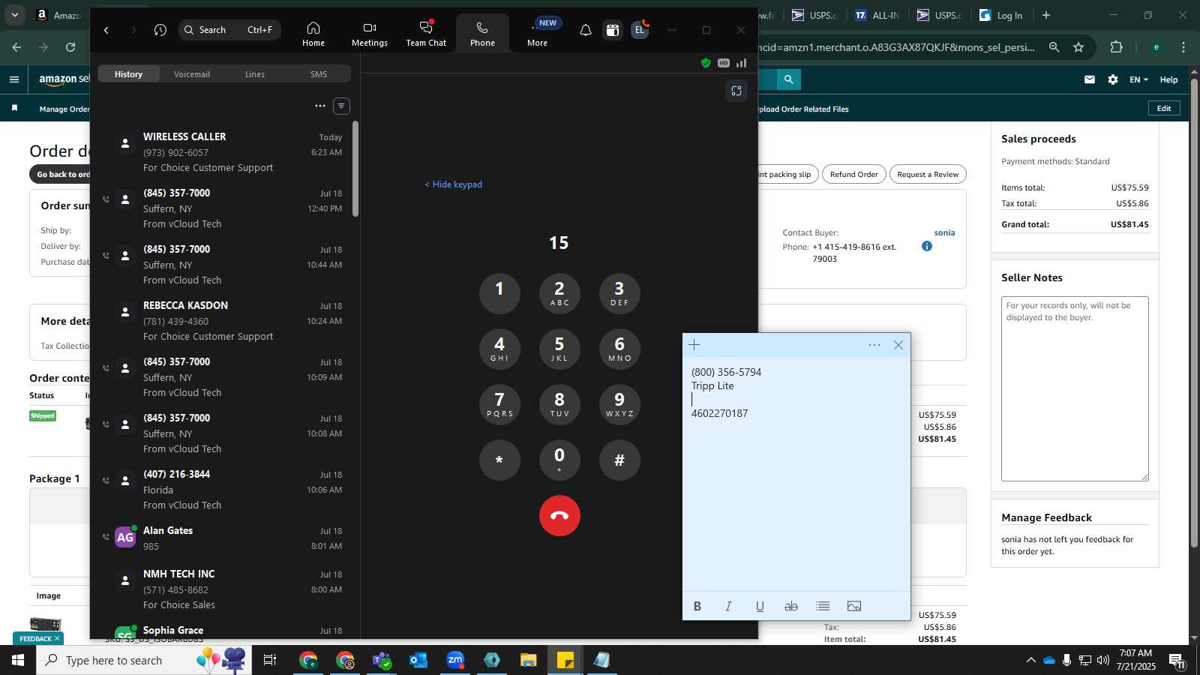Switch to the Lines tab
The height and width of the screenshot is (675, 1200).
pyautogui.click(x=255, y=74)
